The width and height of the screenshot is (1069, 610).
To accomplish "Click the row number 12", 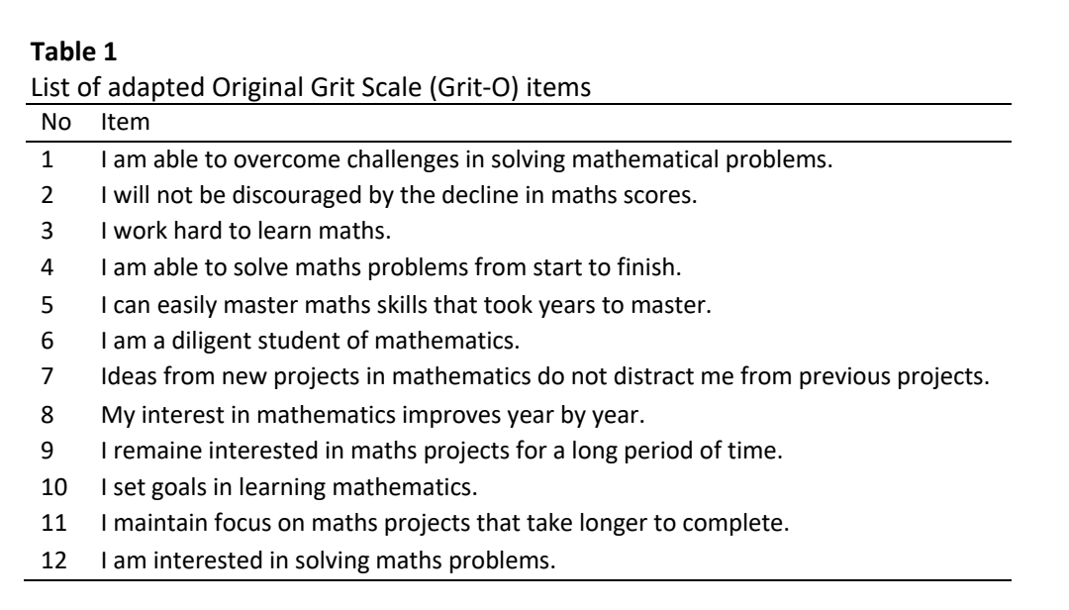I will [54, 560].
